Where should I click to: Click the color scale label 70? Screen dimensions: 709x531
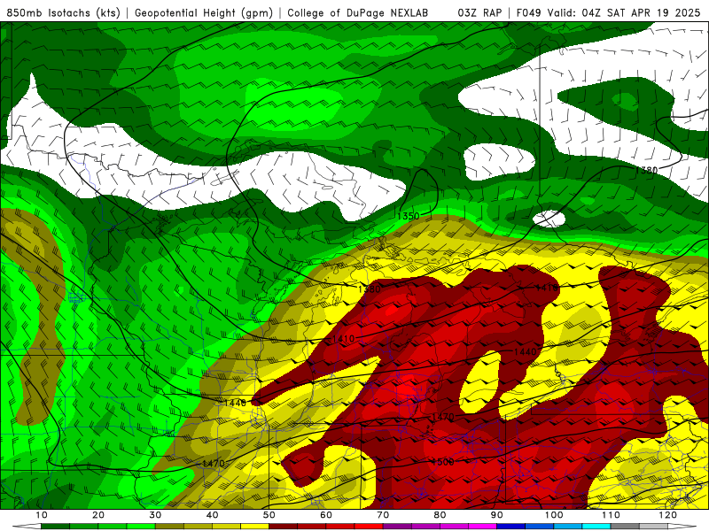click(x=383, y=515)
